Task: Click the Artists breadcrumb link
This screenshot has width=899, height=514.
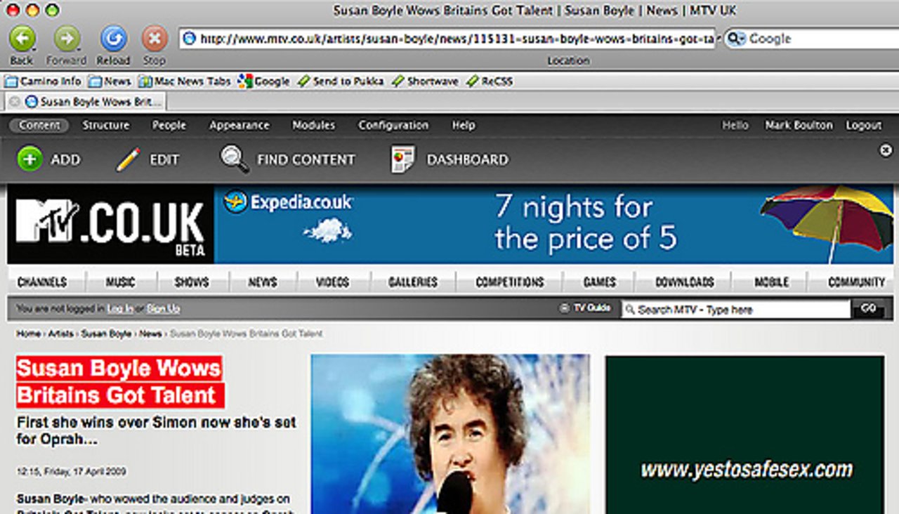Action: pyautogui.click(x=60, y=334)
